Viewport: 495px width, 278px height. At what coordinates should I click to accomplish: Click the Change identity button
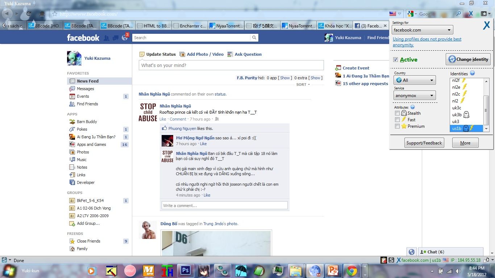click(x=469, y=59)
